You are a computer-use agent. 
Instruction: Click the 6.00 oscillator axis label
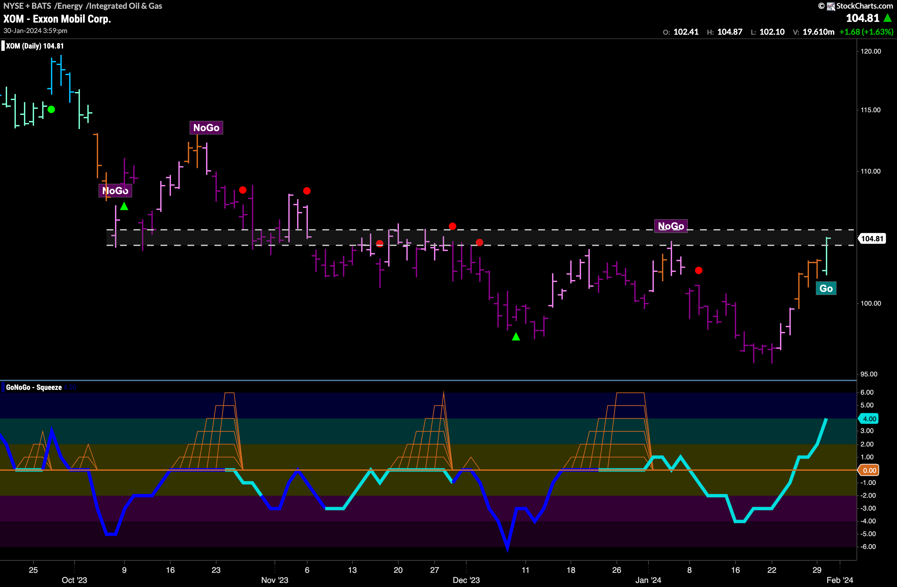click(x=867, y=392)
